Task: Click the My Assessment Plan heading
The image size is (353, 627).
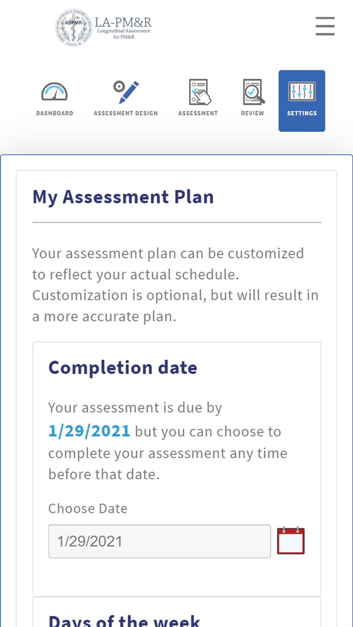Action: point(123,197)
